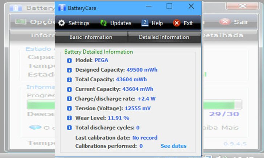
Task: Click the info icon beside Wear Level
Action: (69, 118)
